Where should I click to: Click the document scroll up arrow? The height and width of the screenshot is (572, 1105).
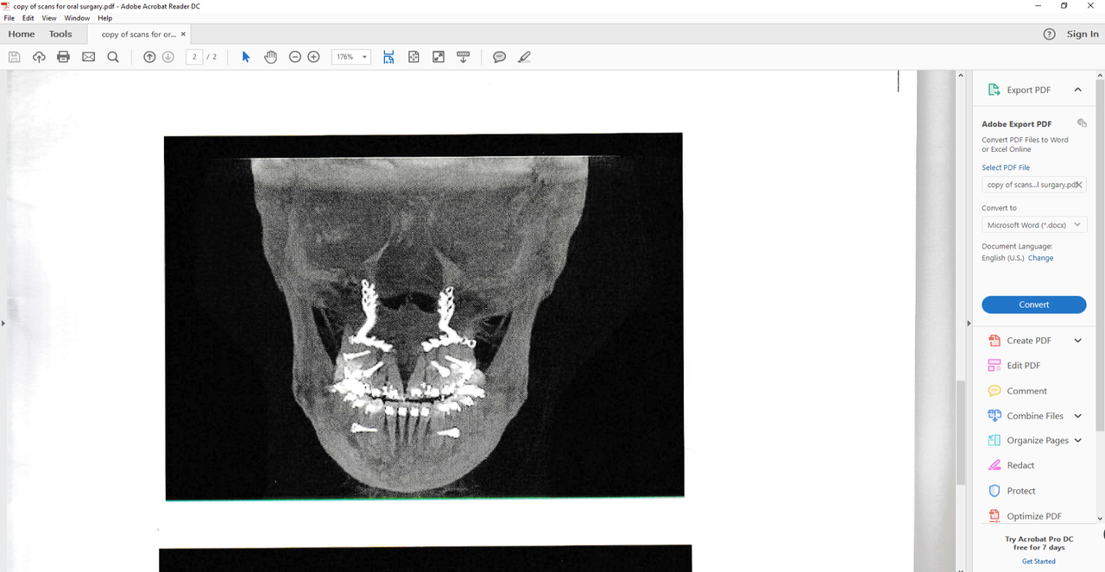(x=959, y=76)
